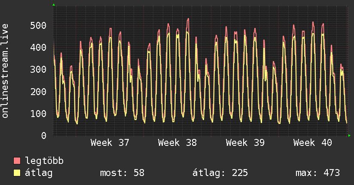Click the 200 Y-axis label
354x185 pixels.
click(x=38, y=92)
